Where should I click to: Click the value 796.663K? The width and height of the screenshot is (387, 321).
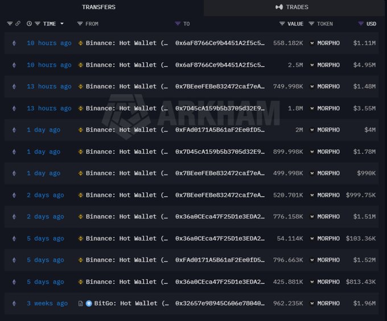[x=288, y=260]
